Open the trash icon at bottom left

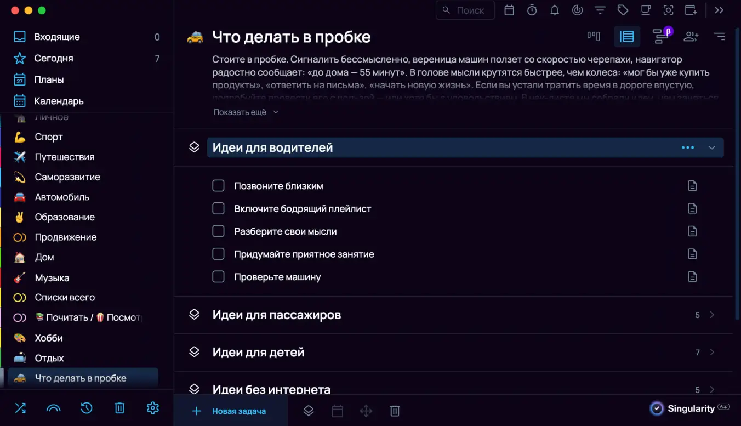click(119, 408)
